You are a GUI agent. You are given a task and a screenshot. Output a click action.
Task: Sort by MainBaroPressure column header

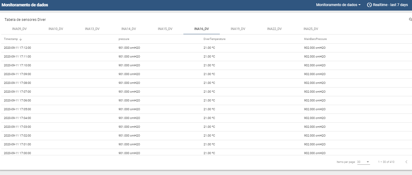pos(315,39)
